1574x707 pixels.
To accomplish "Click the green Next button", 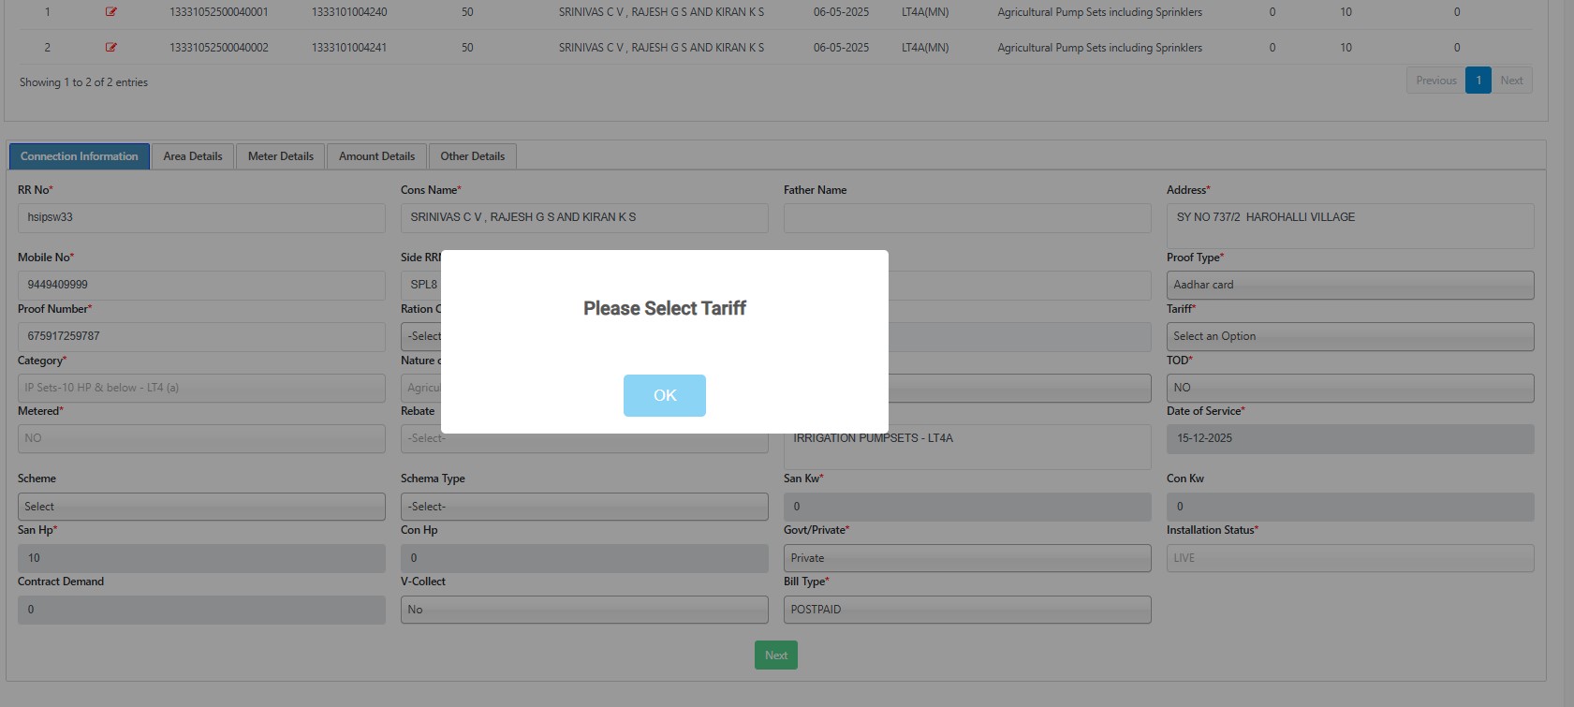I will 775,655.
